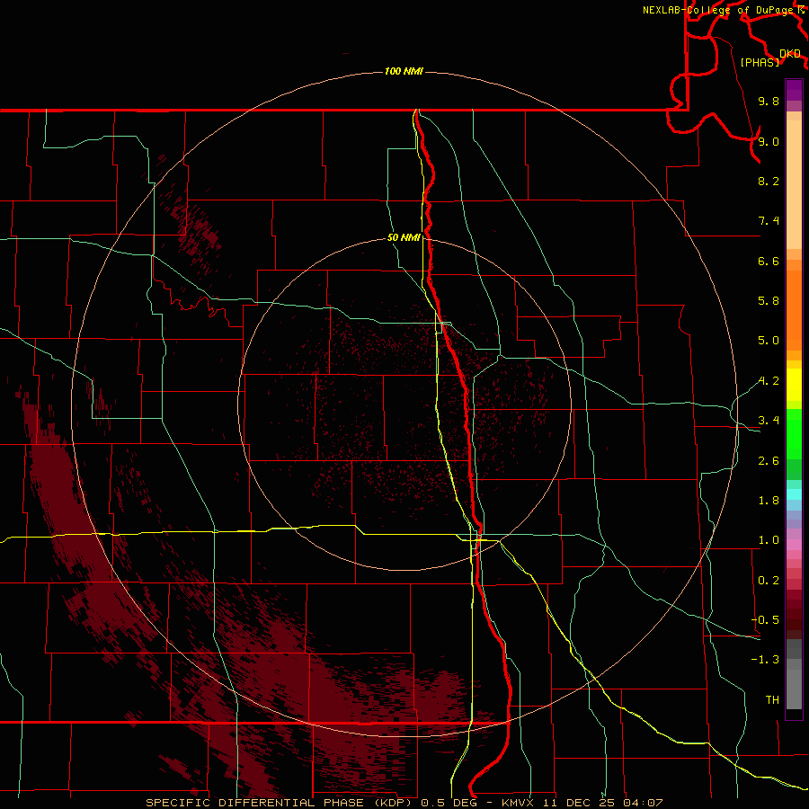Pick the 6.6 value on the color scale
The image size is (809, 809).
click(769, 261)
